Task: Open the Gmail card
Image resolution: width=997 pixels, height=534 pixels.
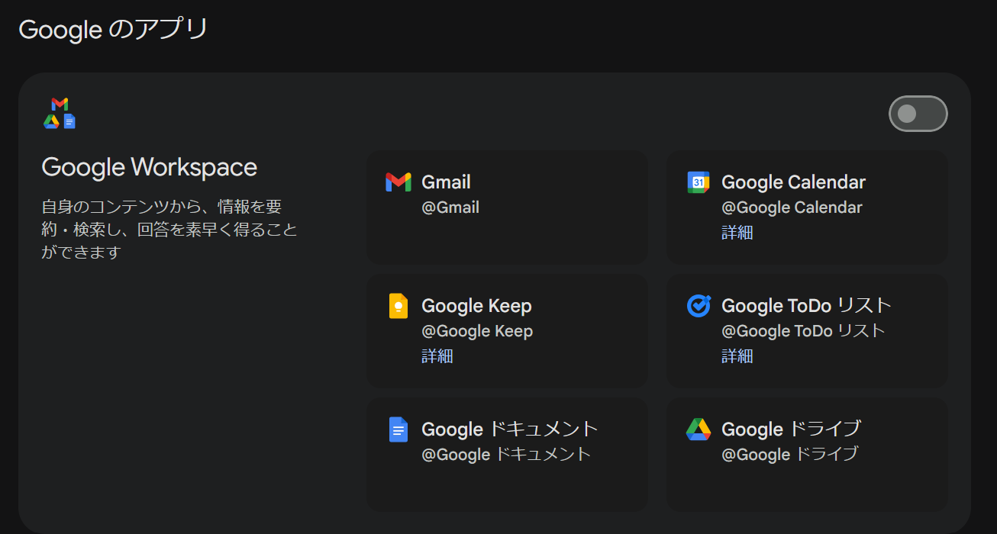Action: pos(507,207)
